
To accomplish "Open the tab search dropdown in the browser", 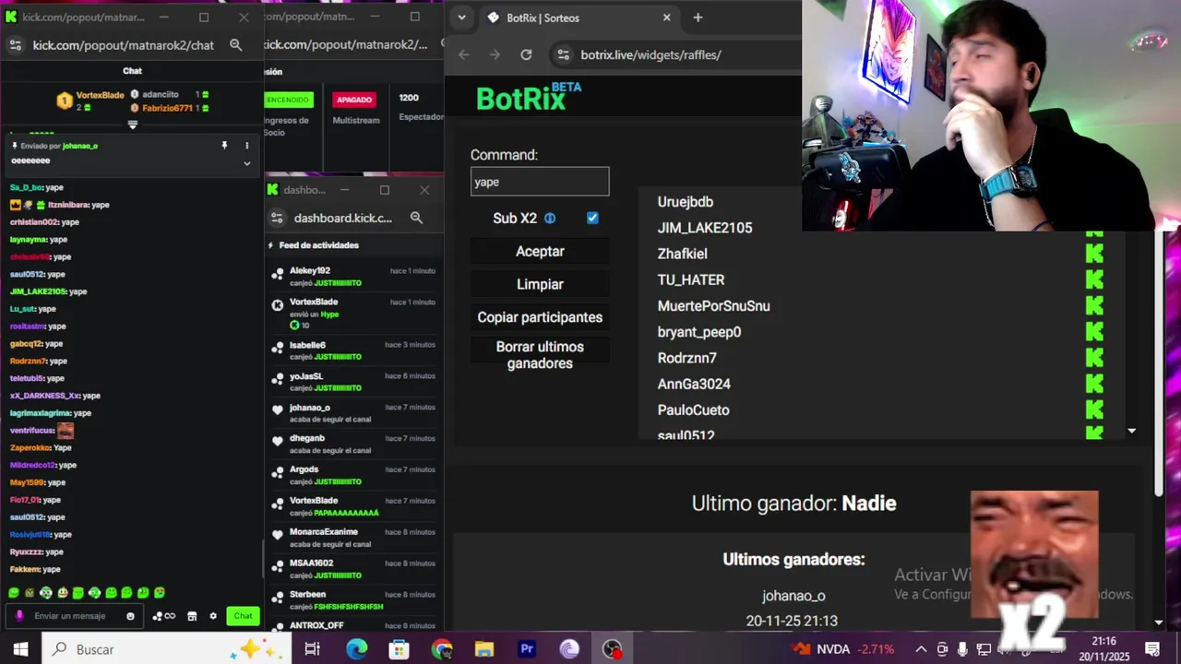I will click(x=461, y=18).
